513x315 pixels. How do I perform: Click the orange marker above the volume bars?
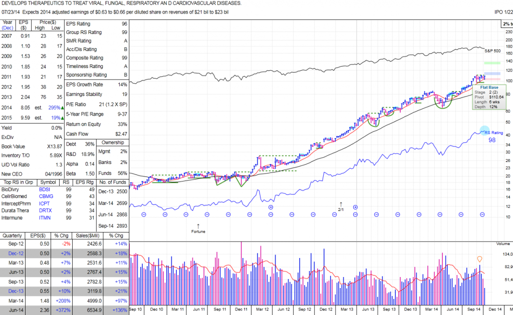[479, 259]
